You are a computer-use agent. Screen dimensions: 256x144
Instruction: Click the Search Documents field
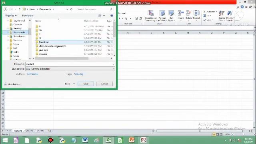pos(95,9)
